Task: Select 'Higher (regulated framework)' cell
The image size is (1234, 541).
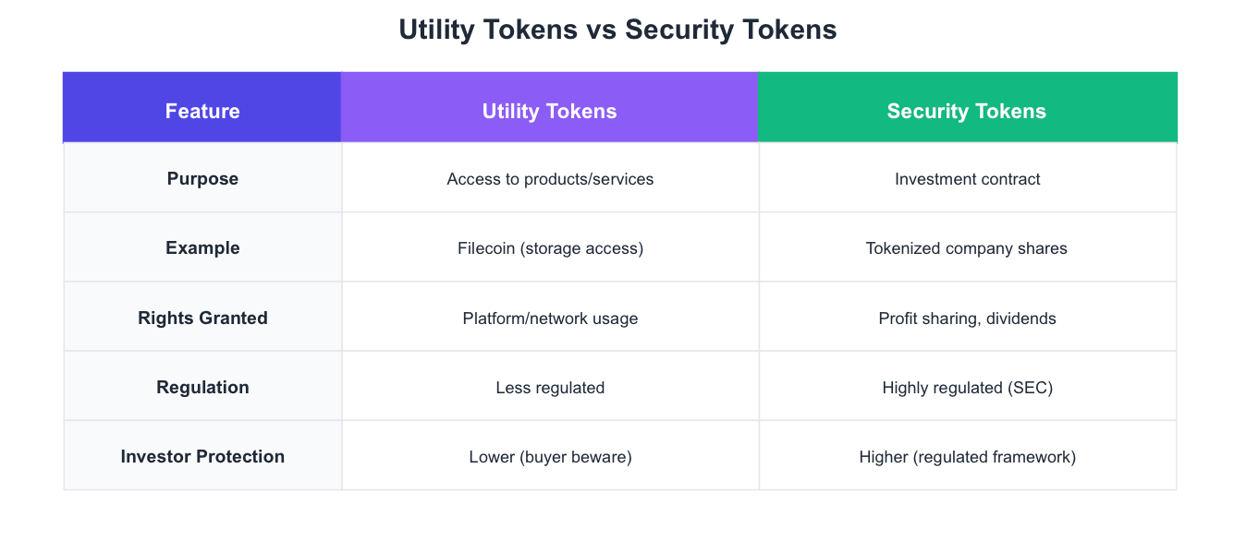Action: click(x=967, y=457)
